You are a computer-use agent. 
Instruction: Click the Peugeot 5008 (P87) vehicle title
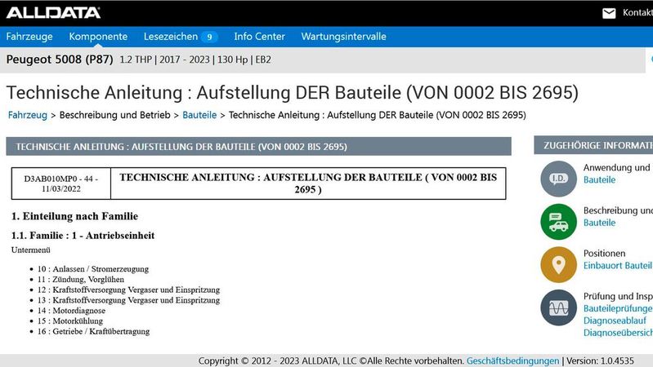(x=60, y=60)
